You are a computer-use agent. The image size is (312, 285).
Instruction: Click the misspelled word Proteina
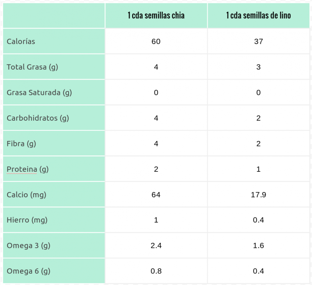pyautogui.click(x=22, y=169)
